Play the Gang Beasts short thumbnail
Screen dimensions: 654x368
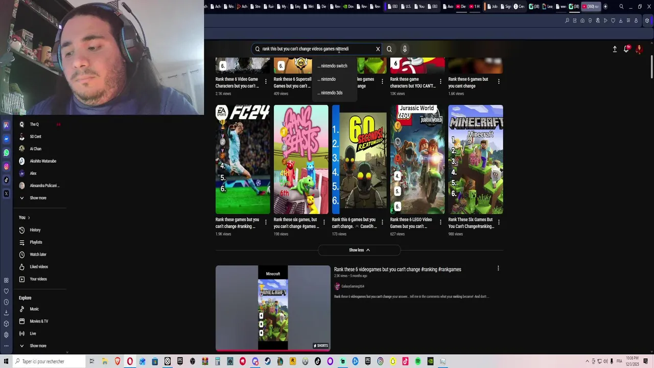301,159
